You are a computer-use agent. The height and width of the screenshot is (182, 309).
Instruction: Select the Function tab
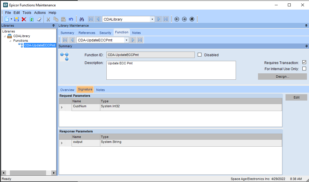click(121, 32)
